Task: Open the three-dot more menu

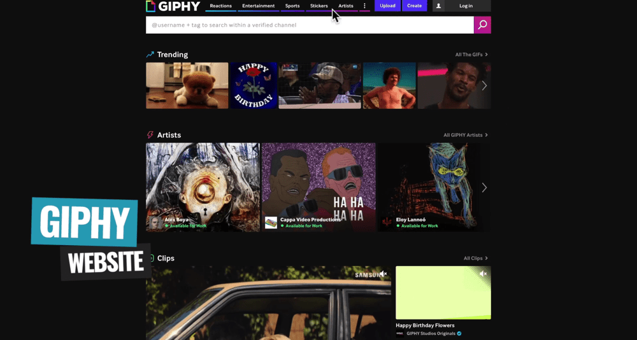Action: click(x=364, y=6)
